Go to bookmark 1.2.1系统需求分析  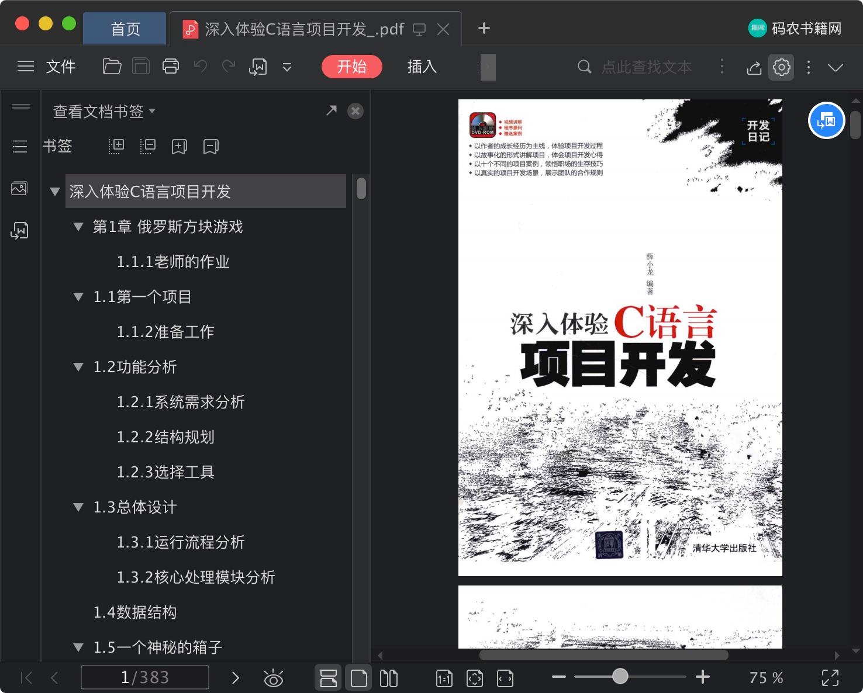(181, 402)
